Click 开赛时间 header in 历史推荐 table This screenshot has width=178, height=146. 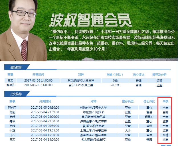tap(45, 101)
